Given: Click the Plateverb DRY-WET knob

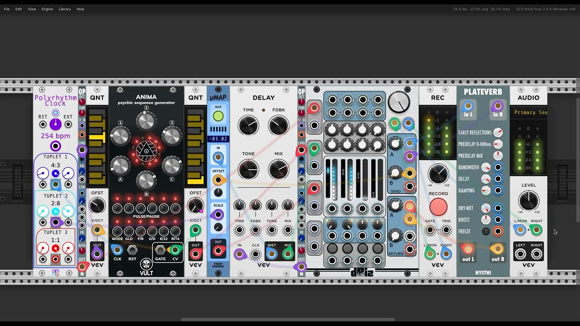Looking at the screenshot, I should tap(486, 208).
